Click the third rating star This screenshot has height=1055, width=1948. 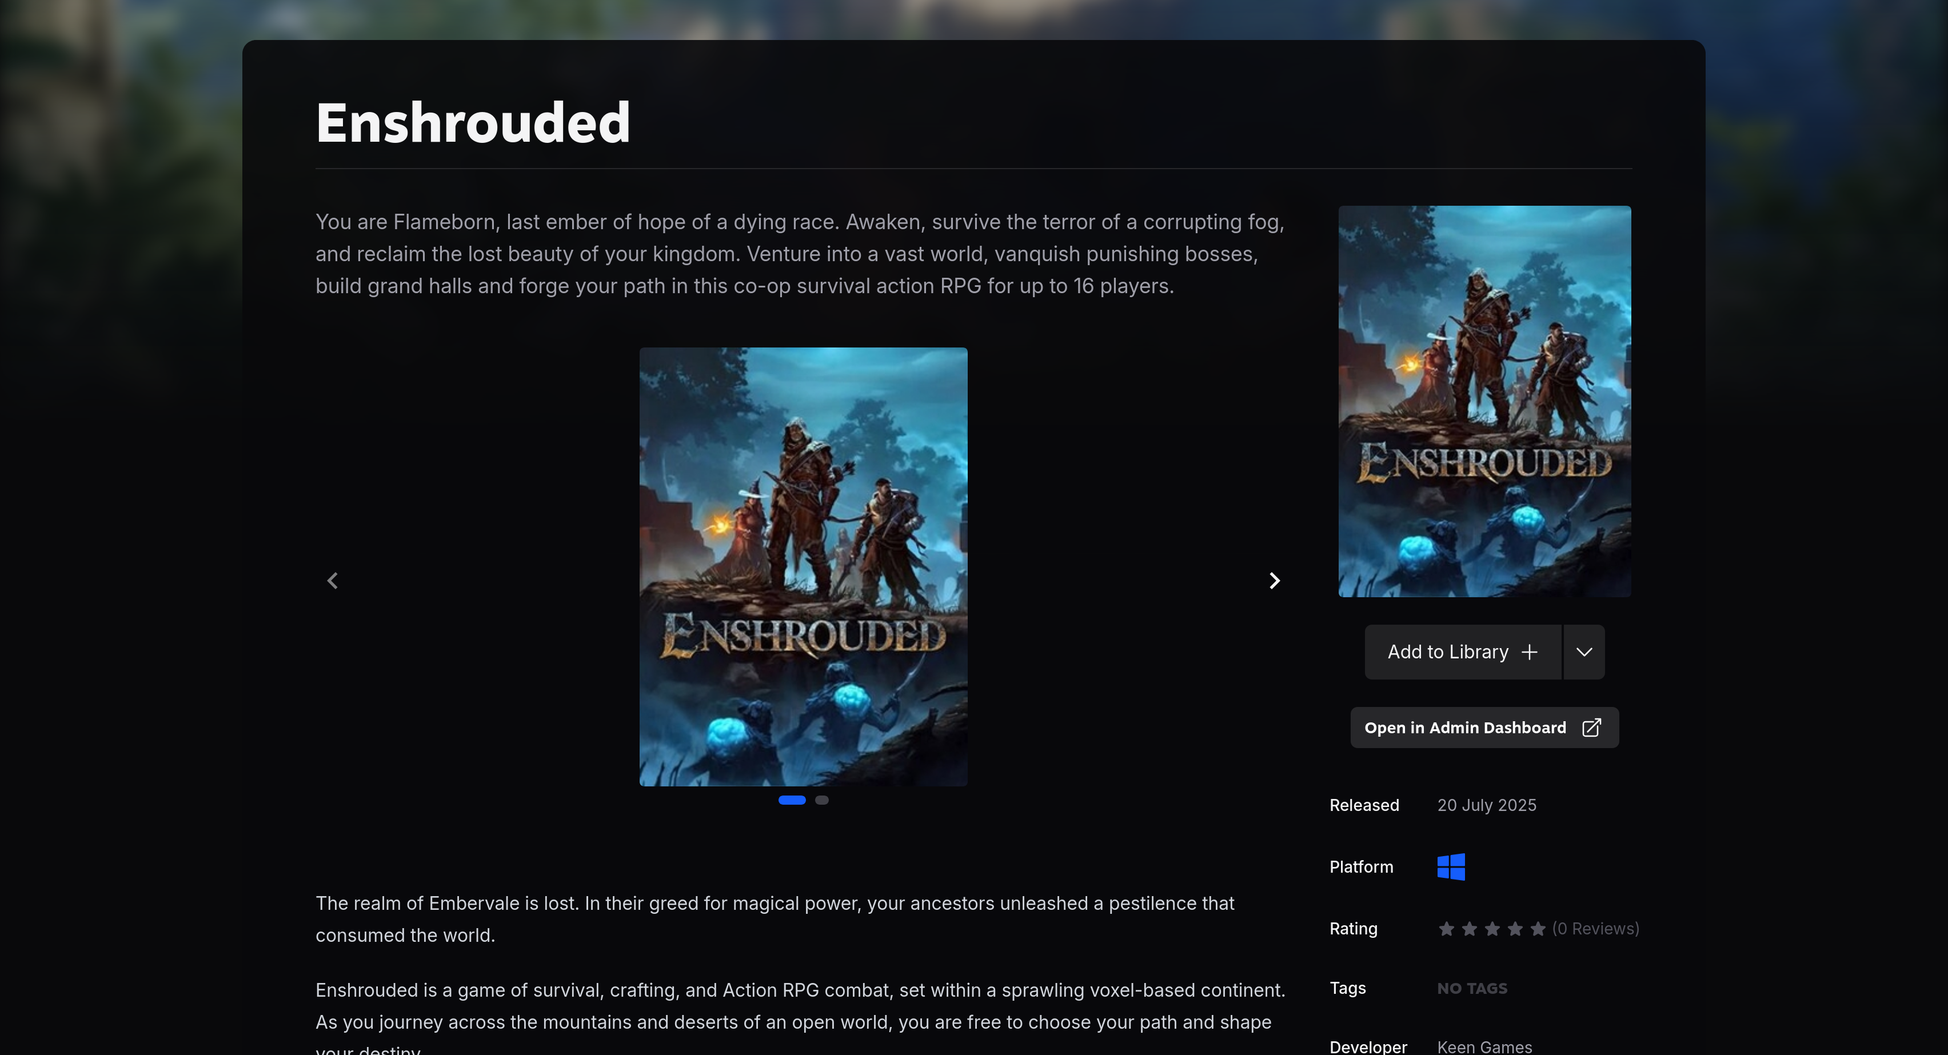[x=1492, y=929]
